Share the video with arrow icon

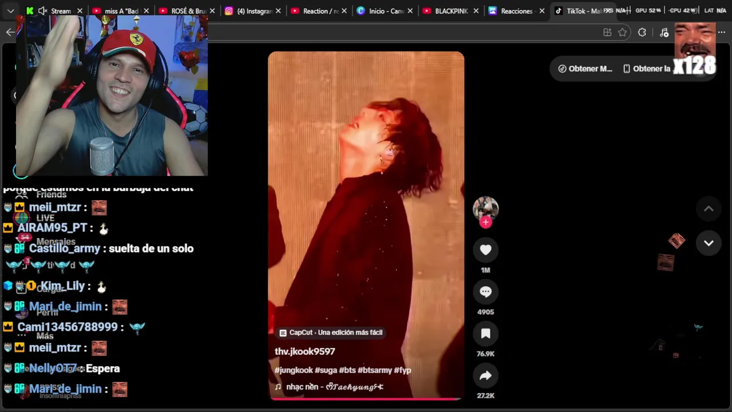(x=486, y=375)
